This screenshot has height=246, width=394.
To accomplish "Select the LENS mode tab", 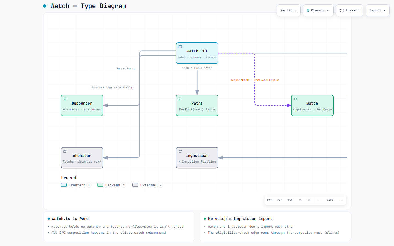I will click(289, 200).
